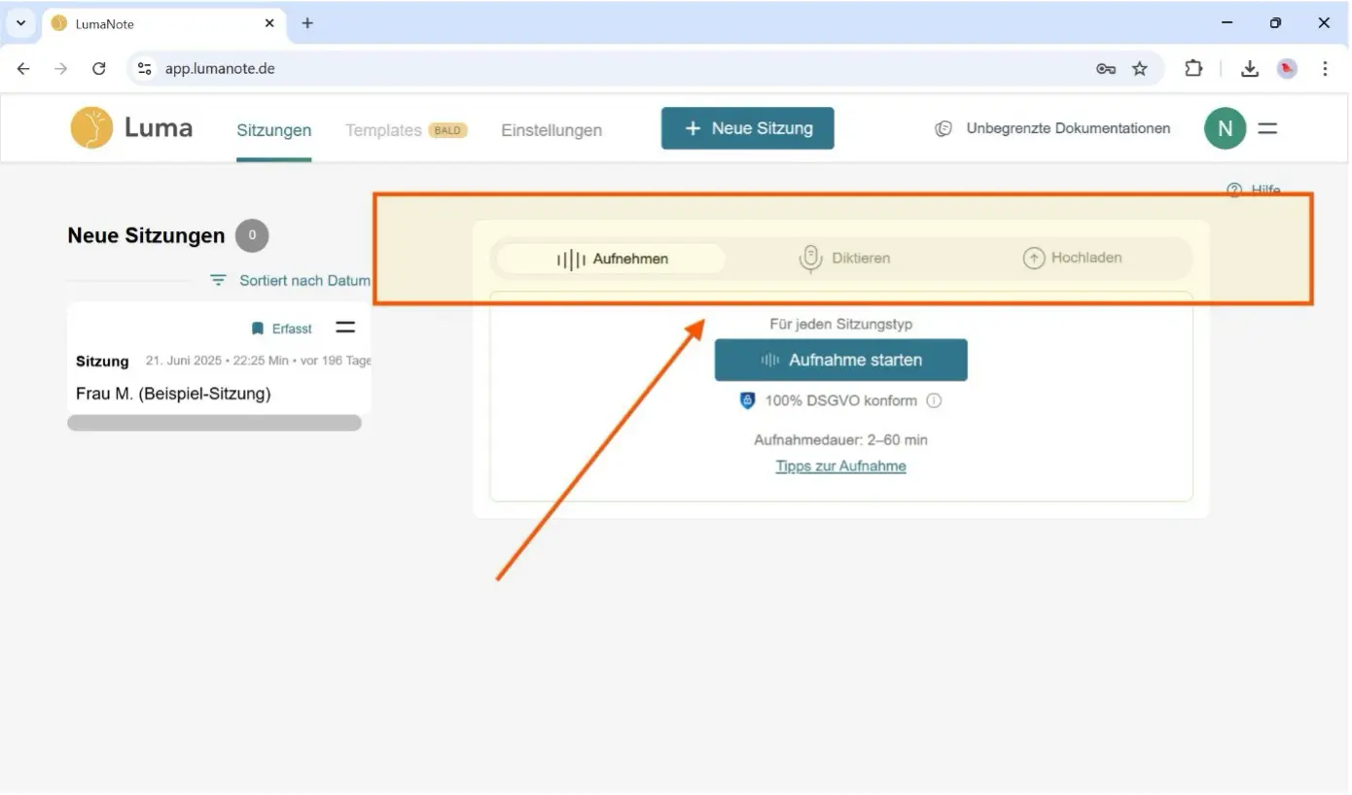This screenshot has width=1352, height=795.
Task: Click the horizontal scrollbar under session card
Action: click(x=214, y=423)
